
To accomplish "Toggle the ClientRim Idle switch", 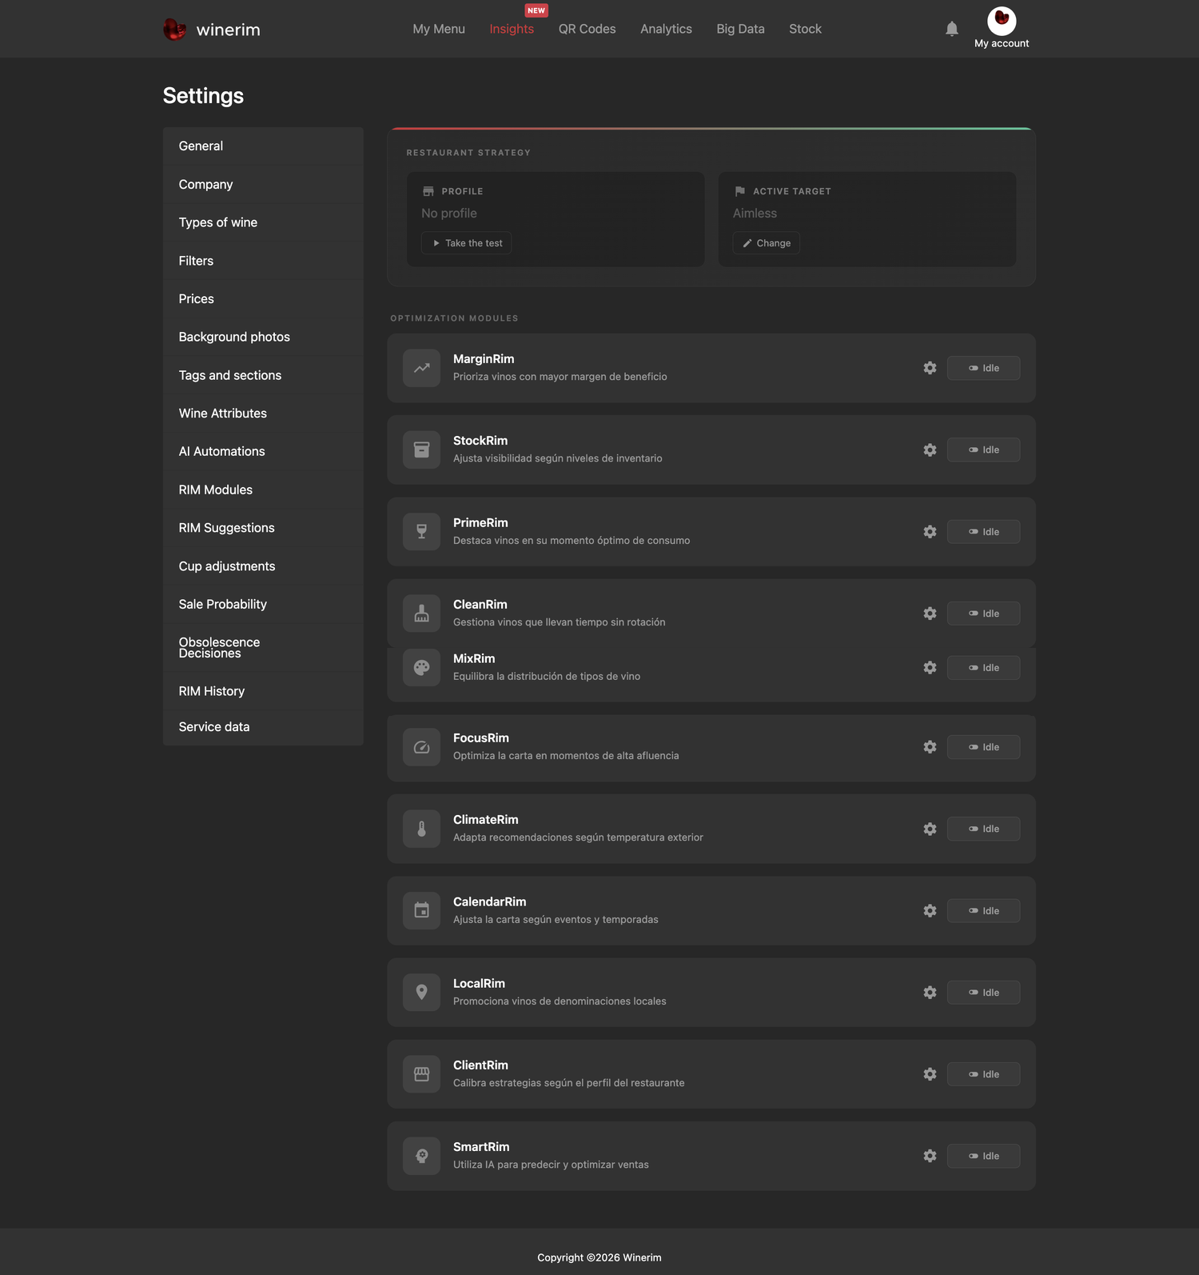I will [x=983, y=1074].
